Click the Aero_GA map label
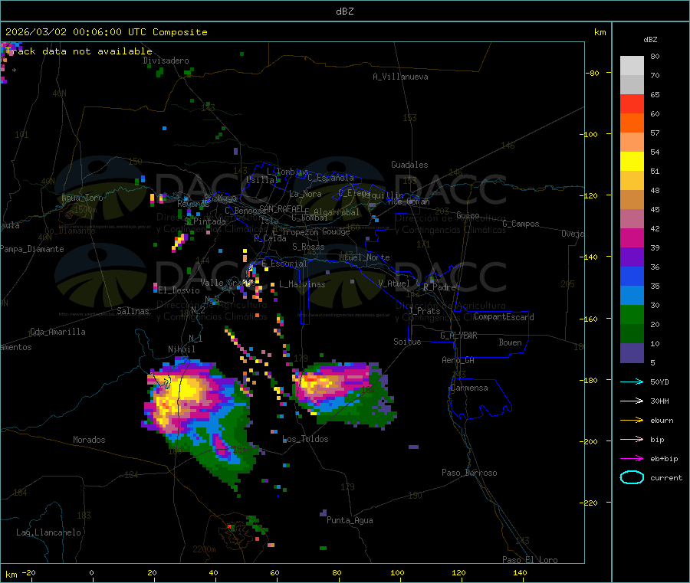 tap(458, 360)
